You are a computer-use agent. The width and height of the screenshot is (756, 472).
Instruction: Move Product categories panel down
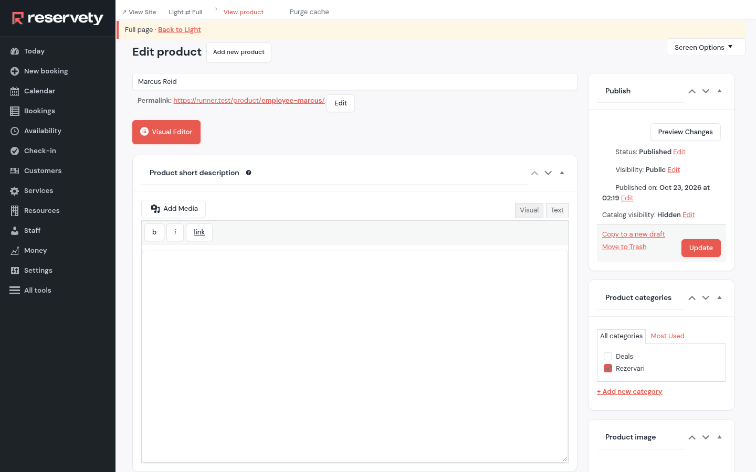(x=706, y=298)
